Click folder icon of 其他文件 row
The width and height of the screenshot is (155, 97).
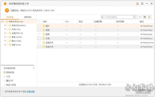pos(44,47)
